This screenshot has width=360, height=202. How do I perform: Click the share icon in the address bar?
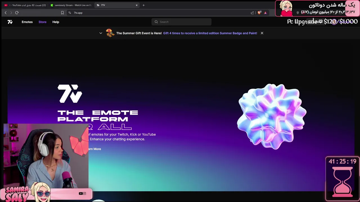(252, 13)
